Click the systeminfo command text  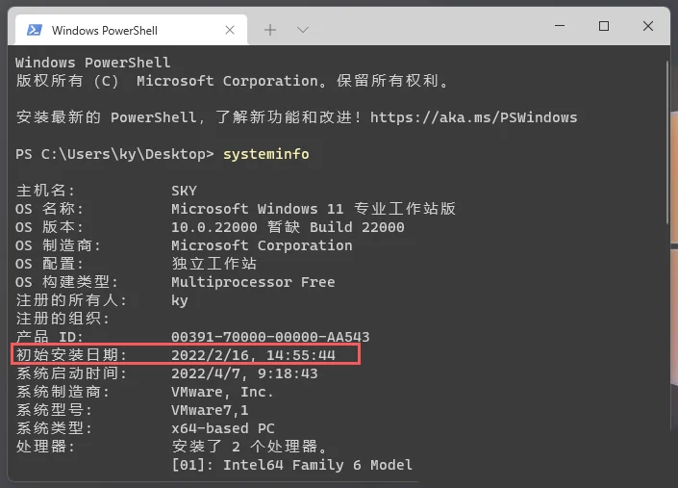265,154
